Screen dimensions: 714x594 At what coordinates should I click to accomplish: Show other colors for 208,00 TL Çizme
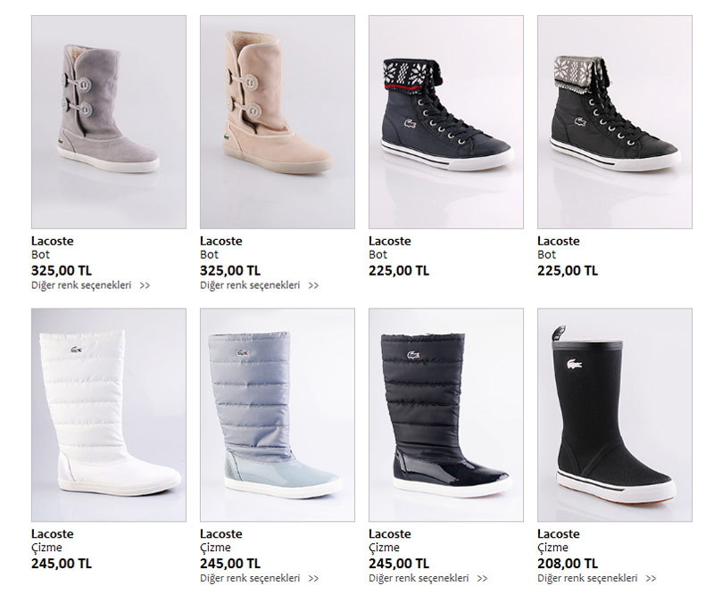pyautogui.click(x=587, y=578)
